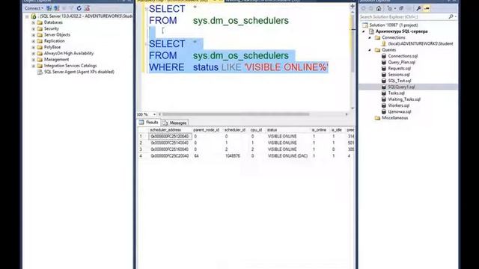479x269 pixels.
Task: Click the search magnifier icon in Solution Explorer
Action: click(451, 16)
